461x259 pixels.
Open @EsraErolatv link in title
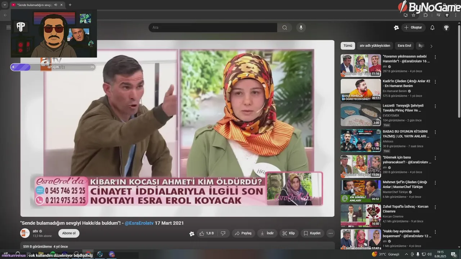tap(139, 223)
